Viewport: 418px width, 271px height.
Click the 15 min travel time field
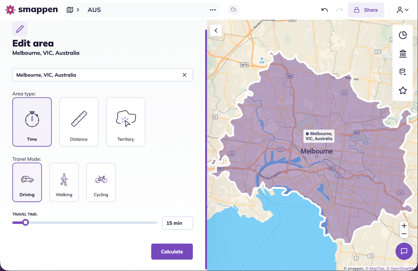[177, 223]
